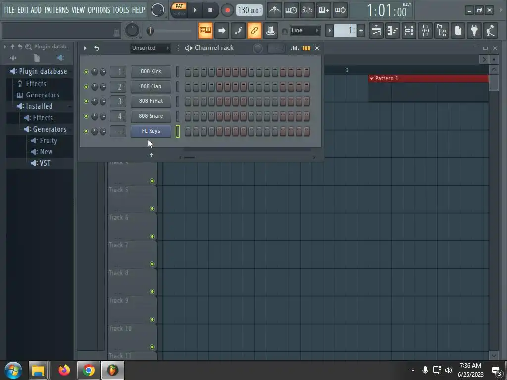Screen dimensions: 507x380
Task: Mute the FL Keys channel
Action: tap(86, 131)
